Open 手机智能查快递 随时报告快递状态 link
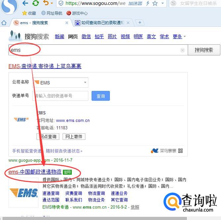This screenshot has height=220, width=221. click(47, 151)
